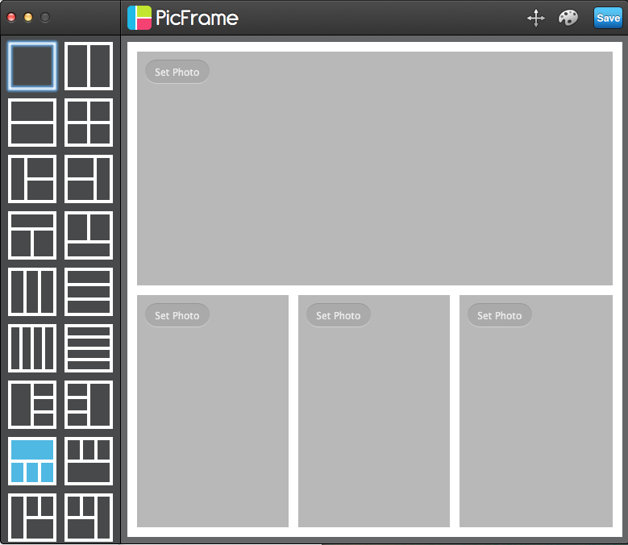The image size is (628, 545).
Task: Click the PicFrame logo in the title bar
Action: click(183, 18)
